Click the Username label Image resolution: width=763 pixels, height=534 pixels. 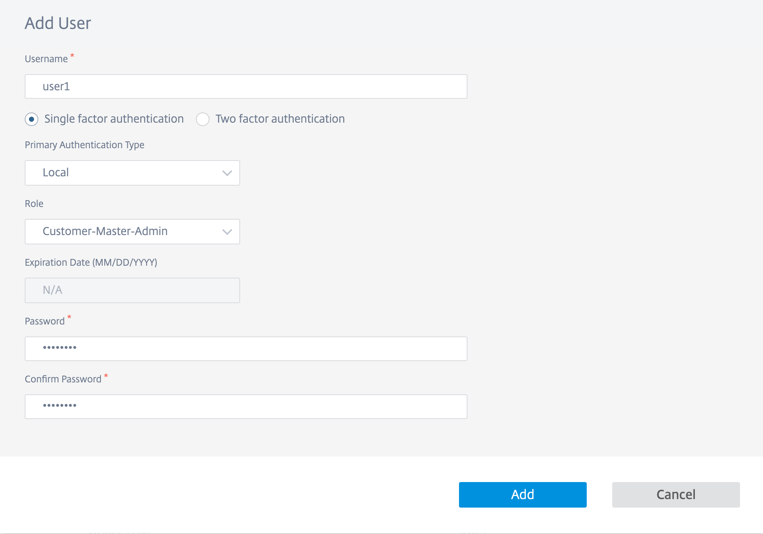[x=46, y=59]
